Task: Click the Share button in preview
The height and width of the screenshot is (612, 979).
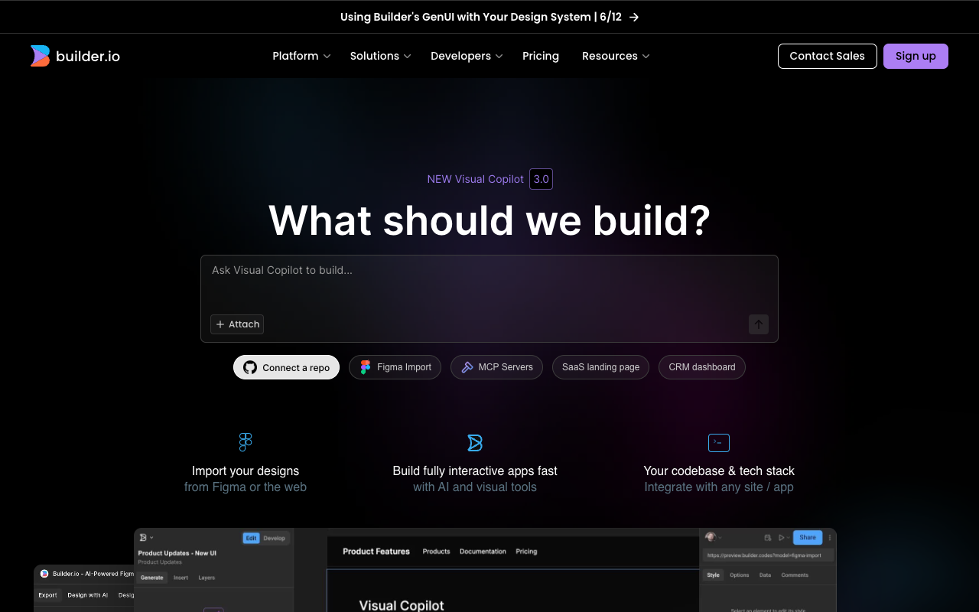Action: tap(808, 538)
